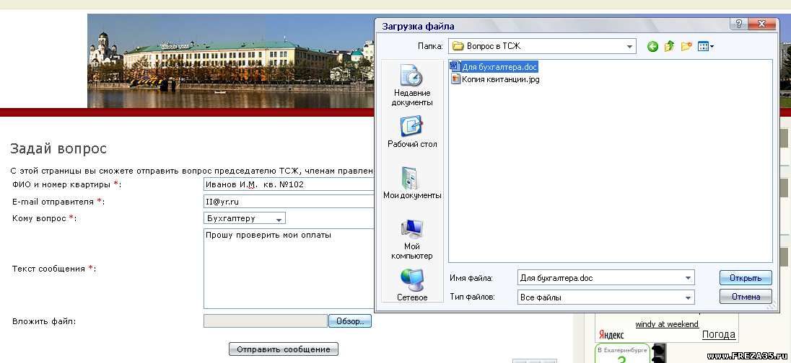Click Отправить сообщение button
This screenshot has height=363, width=791.
tap(284, 349)
